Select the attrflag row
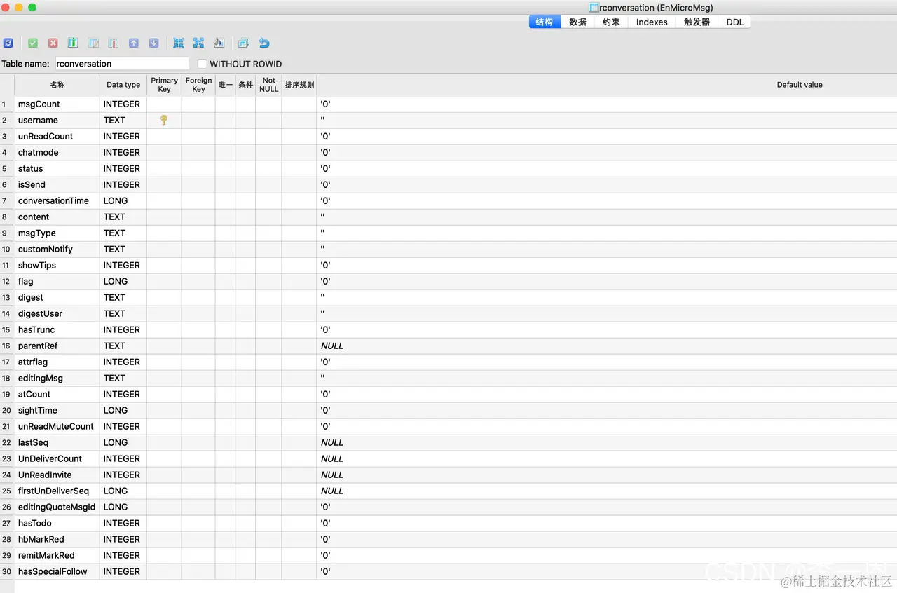Viewport: 897px width, 593px height. pyautogui.click(x=448, y=362)
